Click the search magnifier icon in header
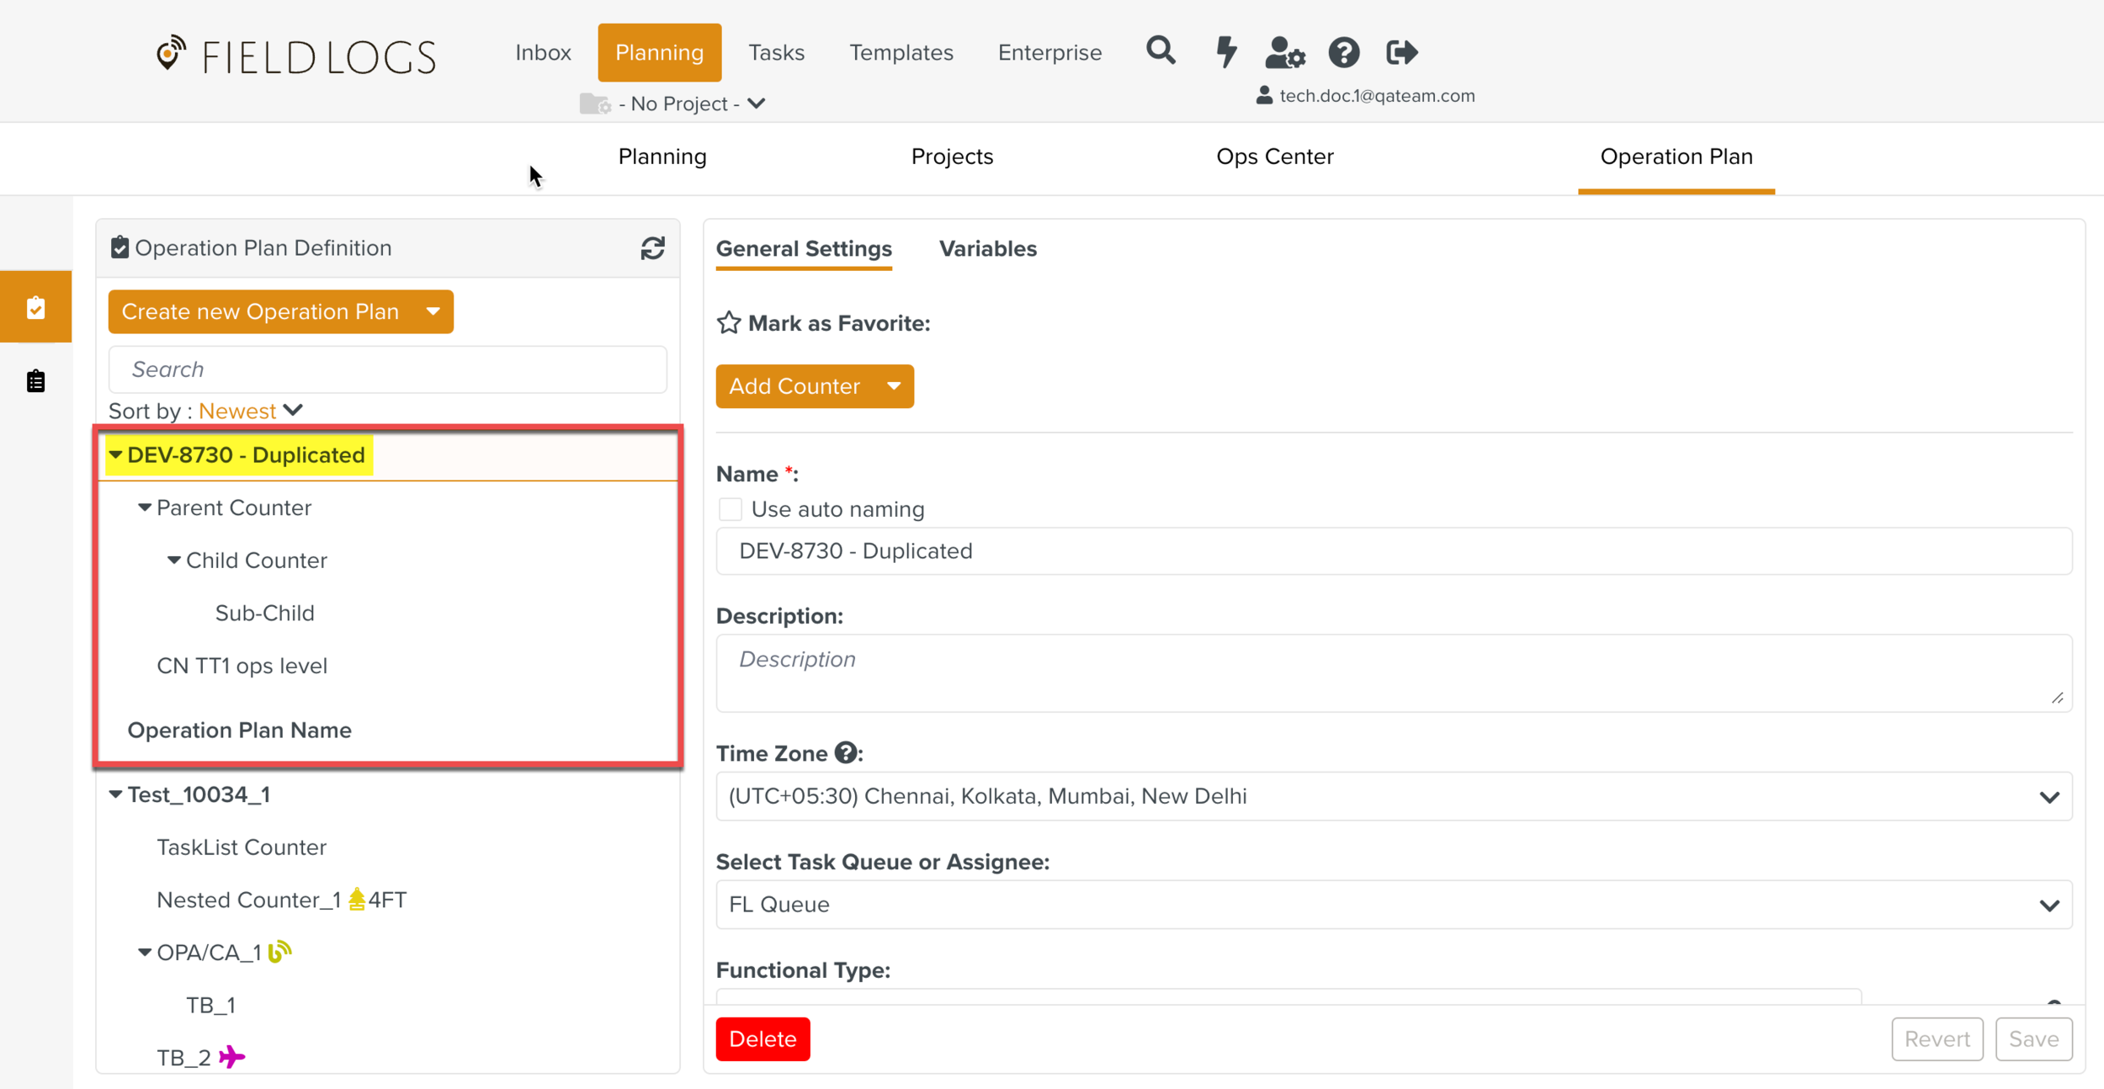 coord(1161,51)
